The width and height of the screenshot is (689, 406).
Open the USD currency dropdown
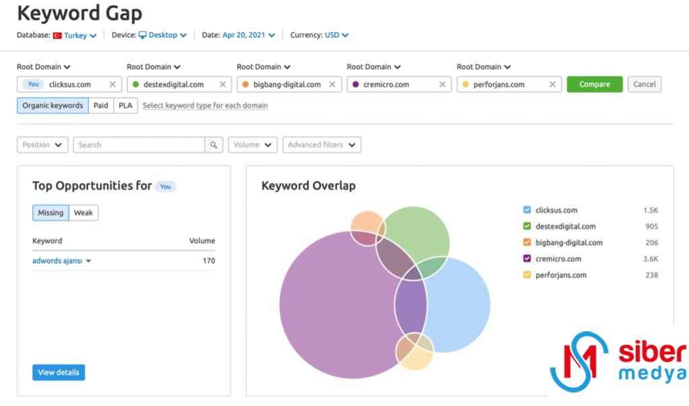pyautogui.click(x=336, y=35)
